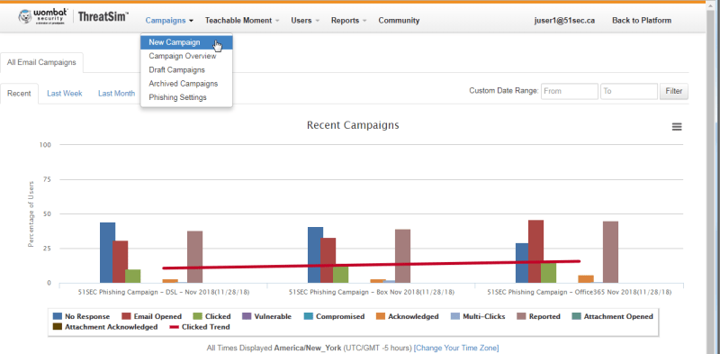
Task: Toggle Clicked legend series
Action: (x=211, y=316)
